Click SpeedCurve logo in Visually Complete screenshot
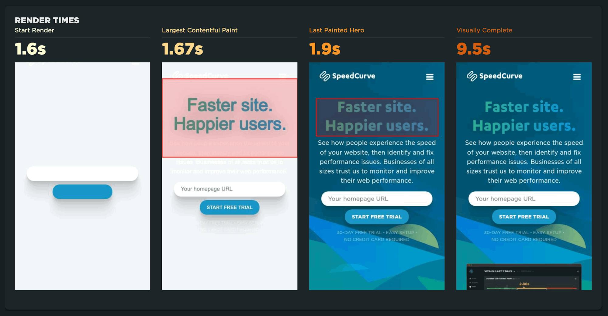The height and width of the screenshot is (316, 608). pos(494,76)
